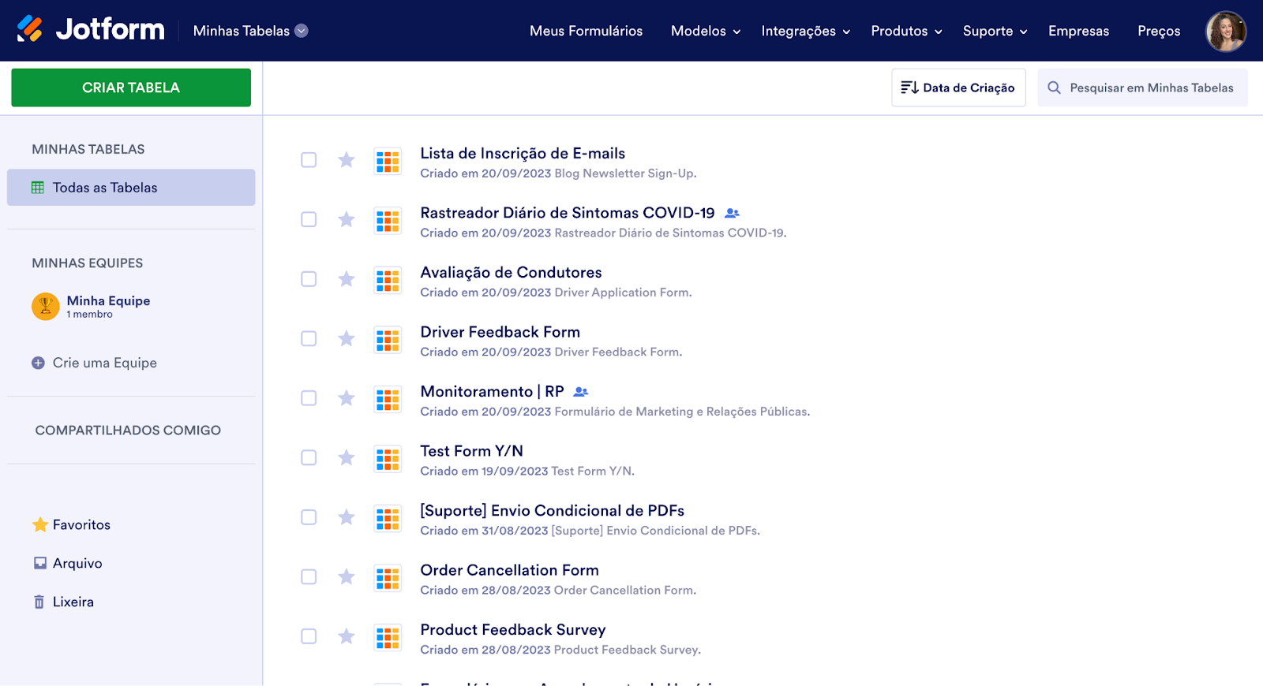Go to Meus Formulários
Image resolution: width=1263 pixels, height=686 pixels.
[586, 31]
